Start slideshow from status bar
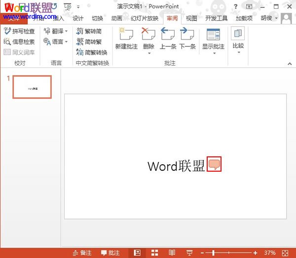This screenshot has height=258, width=296. tap(189, 253)
